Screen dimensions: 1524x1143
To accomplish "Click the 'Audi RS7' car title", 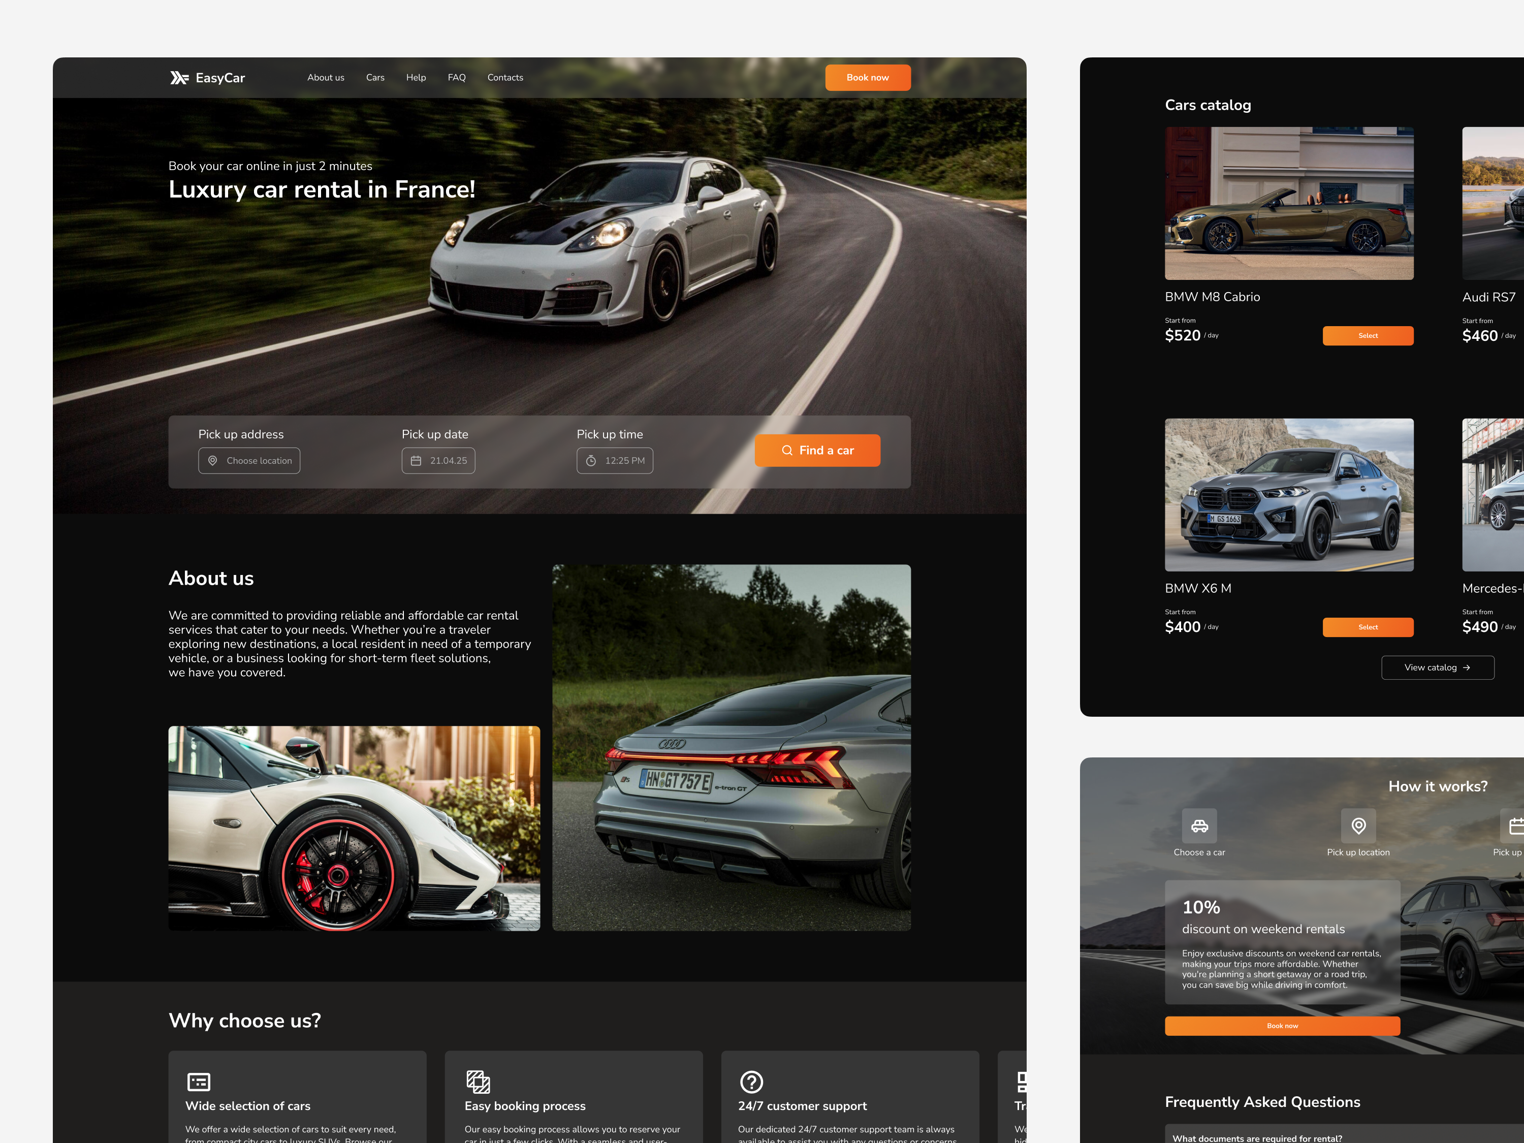I will click(1489, 297).
